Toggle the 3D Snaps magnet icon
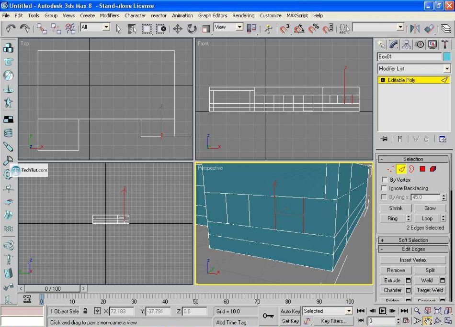This screenshot has height=327, width=455. [x=284, y=29]
